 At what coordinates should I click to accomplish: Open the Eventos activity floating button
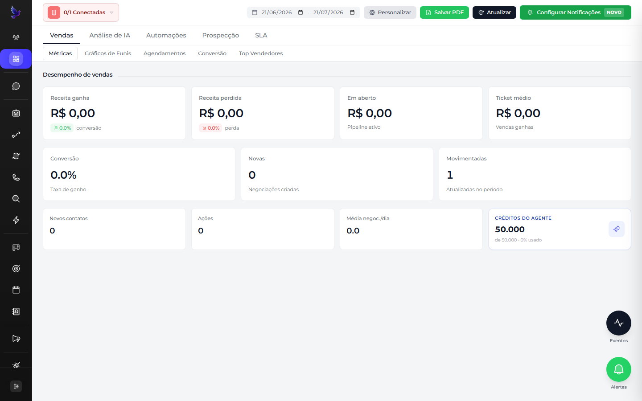619,323
